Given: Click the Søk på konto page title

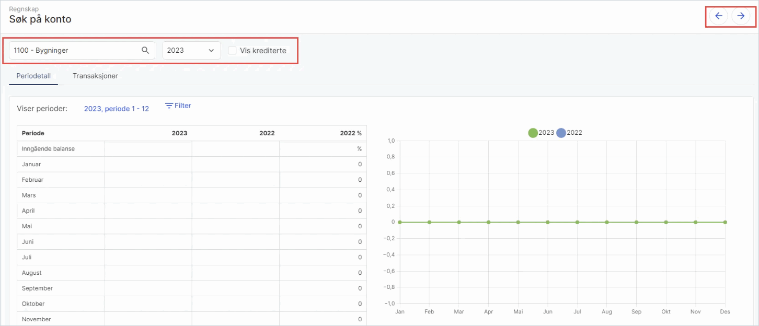Looking at the screenshot, I should click(x=40, y=19).
